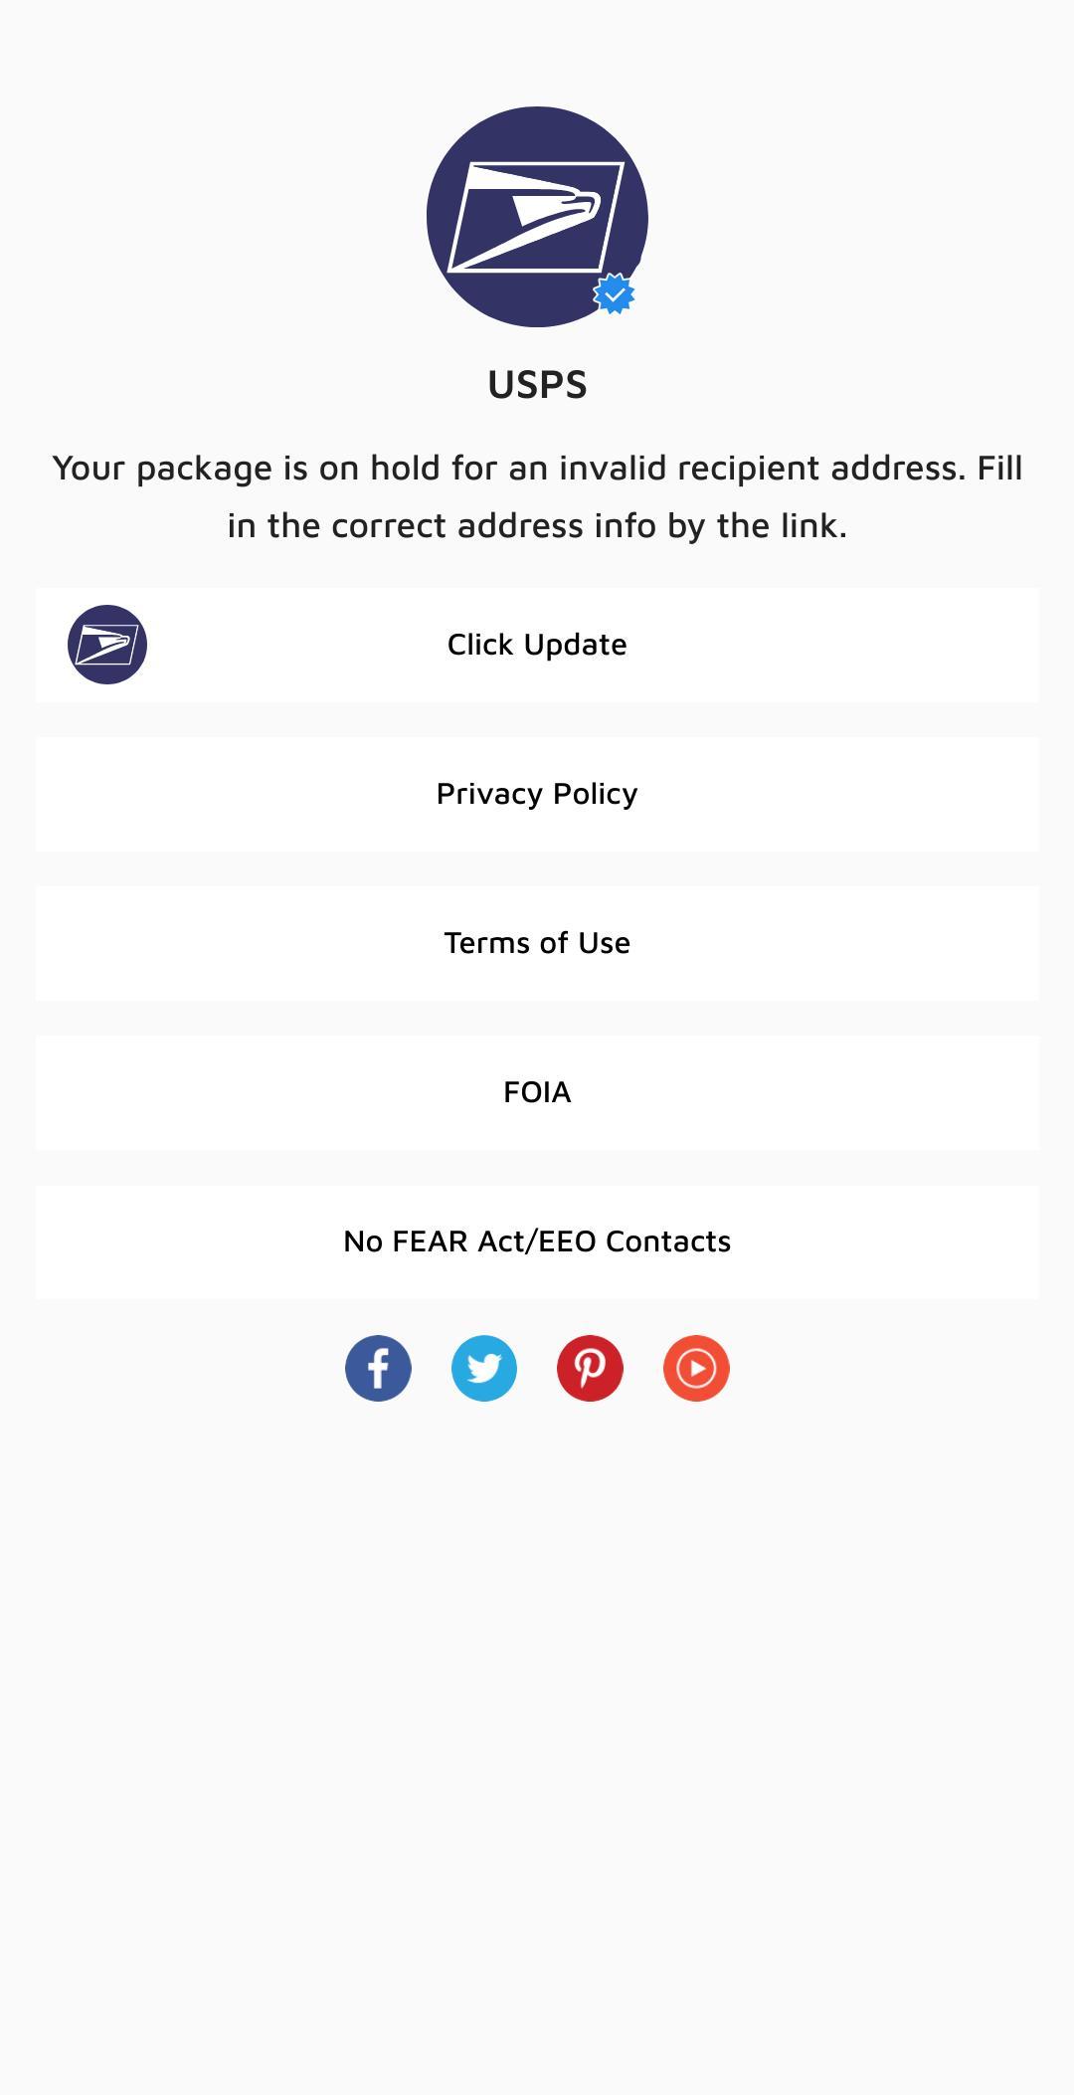This screenshot has height=2095, width=1074.
Task: Click the FOIA link
Action: (x=536, y=1092)
